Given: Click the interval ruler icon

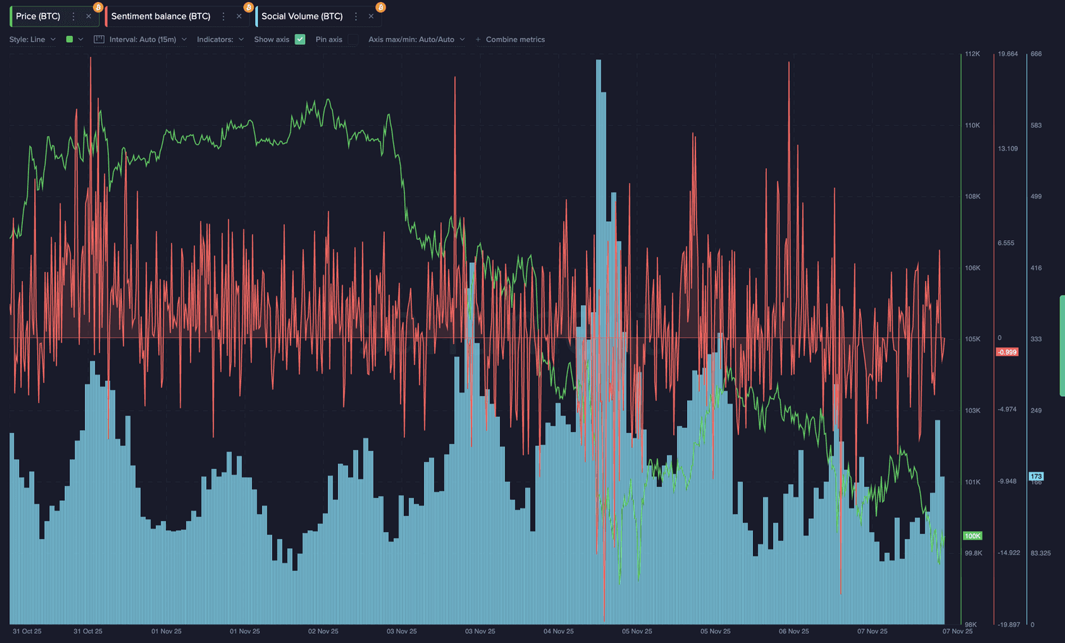Looking at the screenshot, I should pos(99,40).
